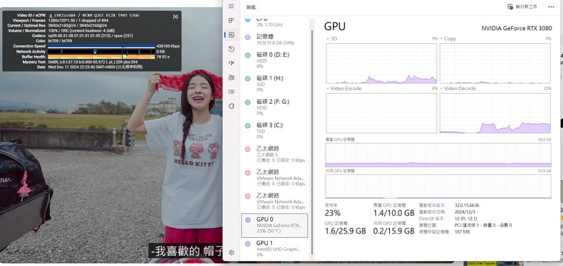Image resolution: width=563 pixels, height=266 pixels.
Task: Click the Video ID / sCPN value text
Action: 93,15
